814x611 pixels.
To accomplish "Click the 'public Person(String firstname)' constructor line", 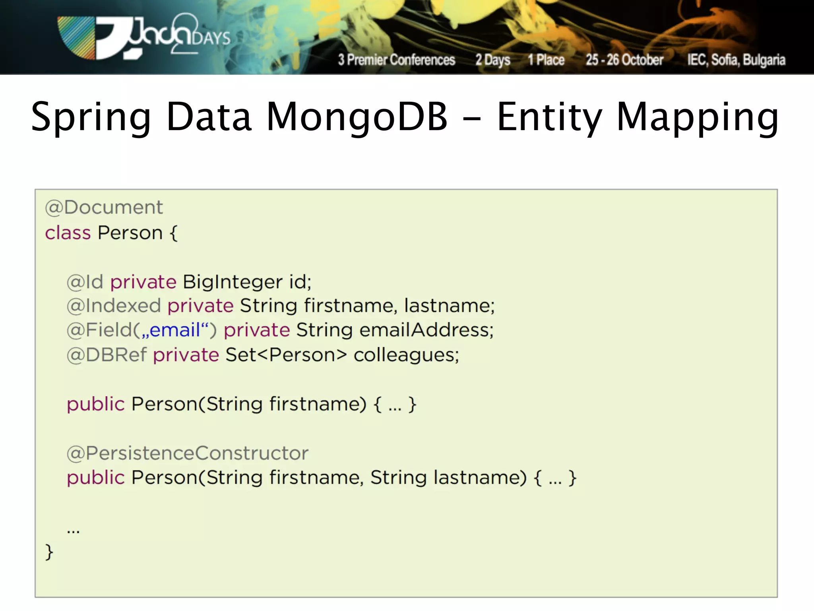I will 242,404.
